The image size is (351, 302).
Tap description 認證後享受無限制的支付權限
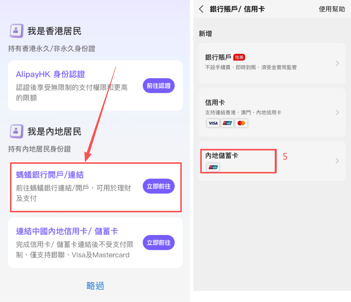coord(72,93)
